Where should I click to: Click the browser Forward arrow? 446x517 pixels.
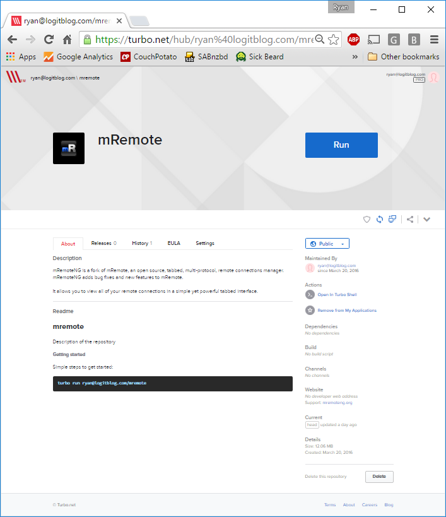point(30,40)
